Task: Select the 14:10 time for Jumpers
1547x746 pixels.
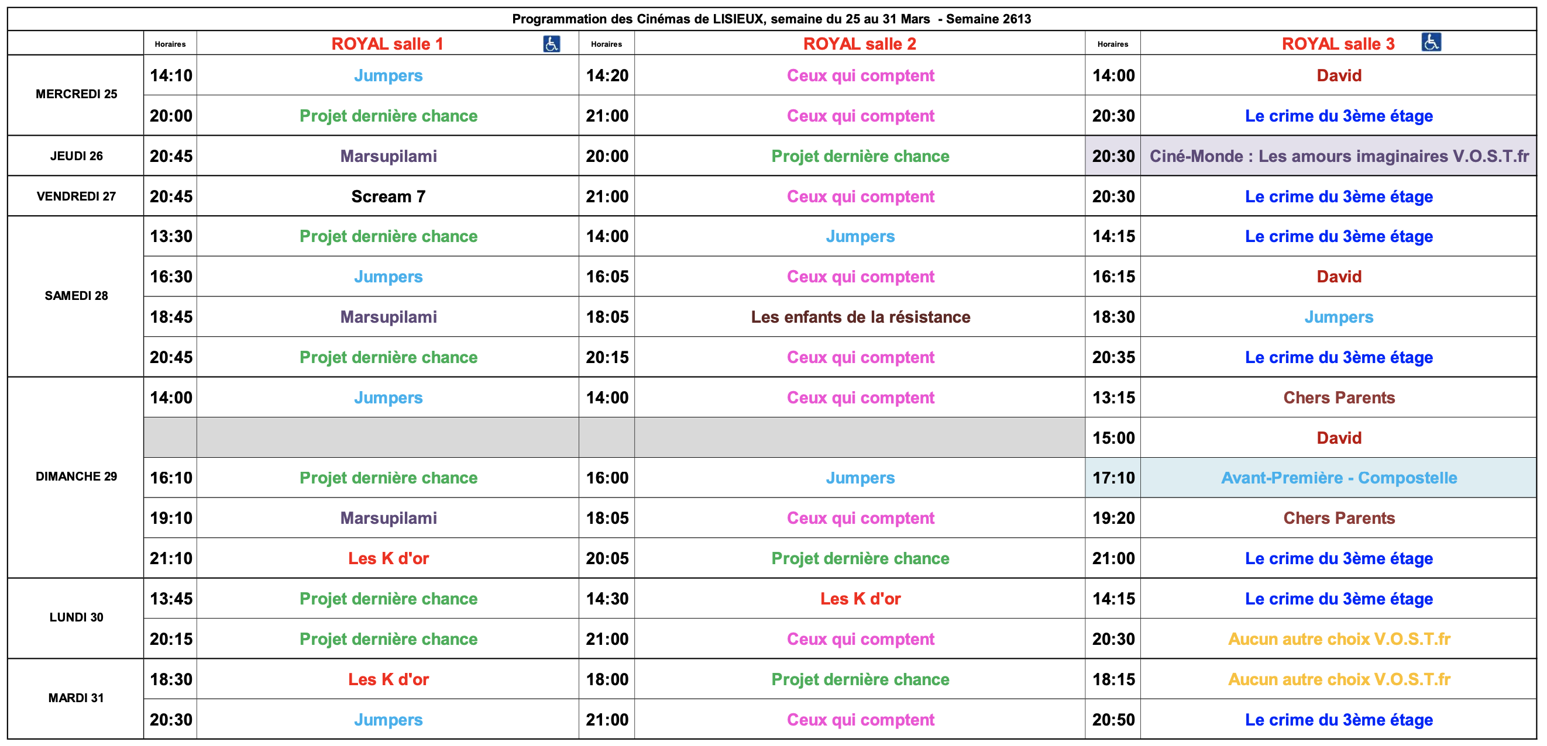Action: 170,75
